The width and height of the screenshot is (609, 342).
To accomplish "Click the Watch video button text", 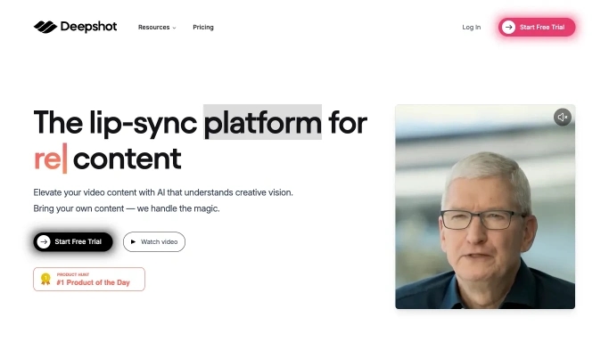I will tap(160, 241).
